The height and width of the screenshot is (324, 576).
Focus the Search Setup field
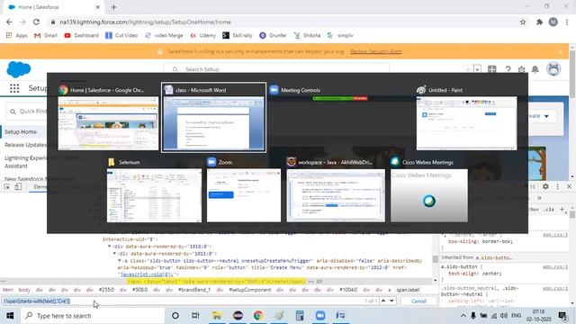[x=276, y=68]
